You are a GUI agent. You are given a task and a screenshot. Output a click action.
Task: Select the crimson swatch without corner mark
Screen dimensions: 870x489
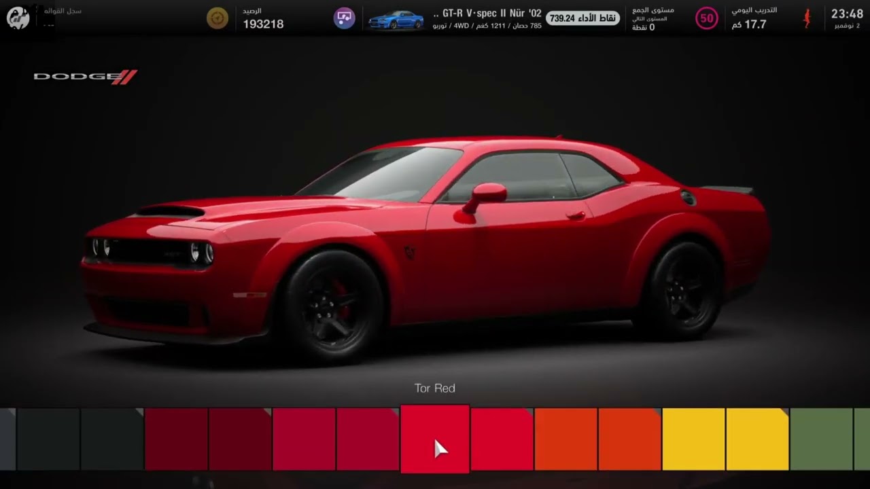[303, 439]
